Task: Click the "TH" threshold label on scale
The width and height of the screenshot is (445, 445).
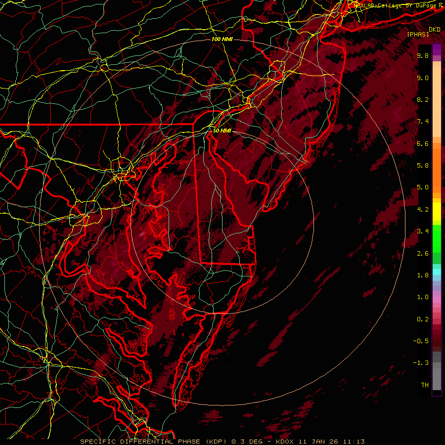Action: 425,385
